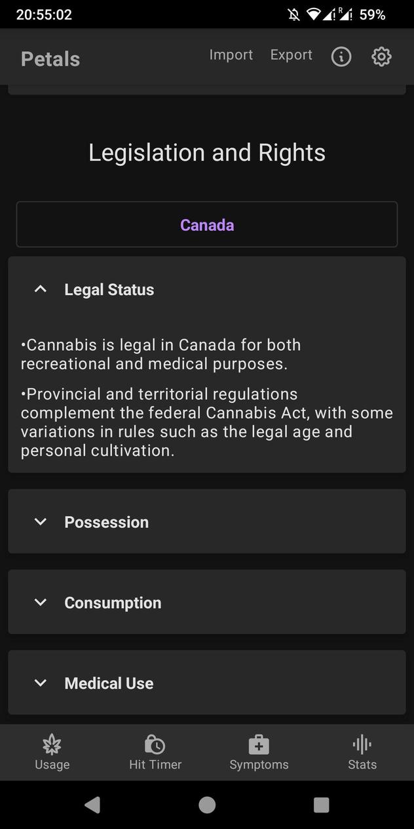Open the settings gear icon
414x829 pixels.
coord(381,57)
